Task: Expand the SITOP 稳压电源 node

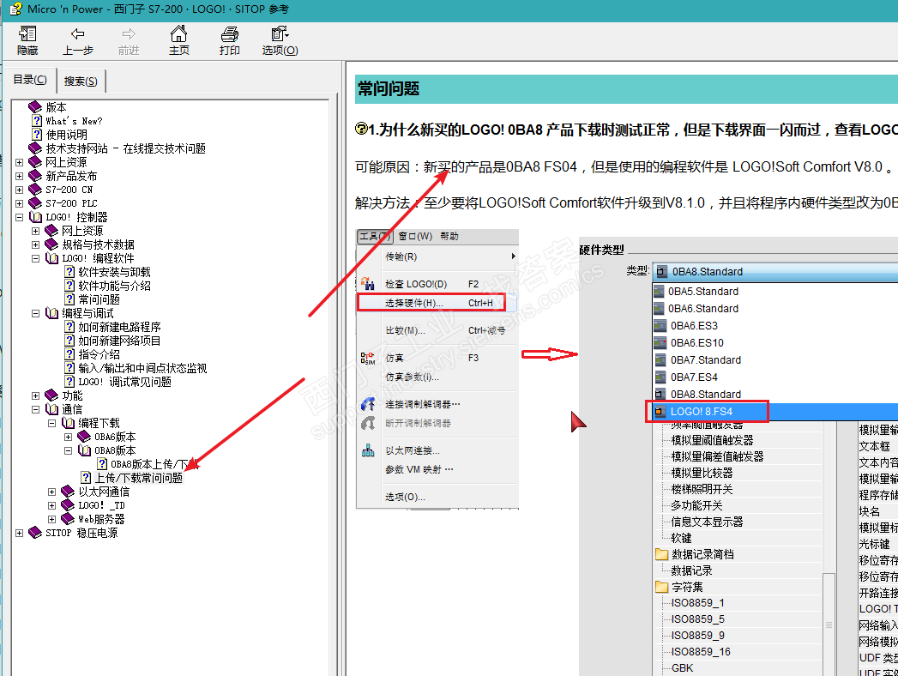Action: click(x=20, y=533)
